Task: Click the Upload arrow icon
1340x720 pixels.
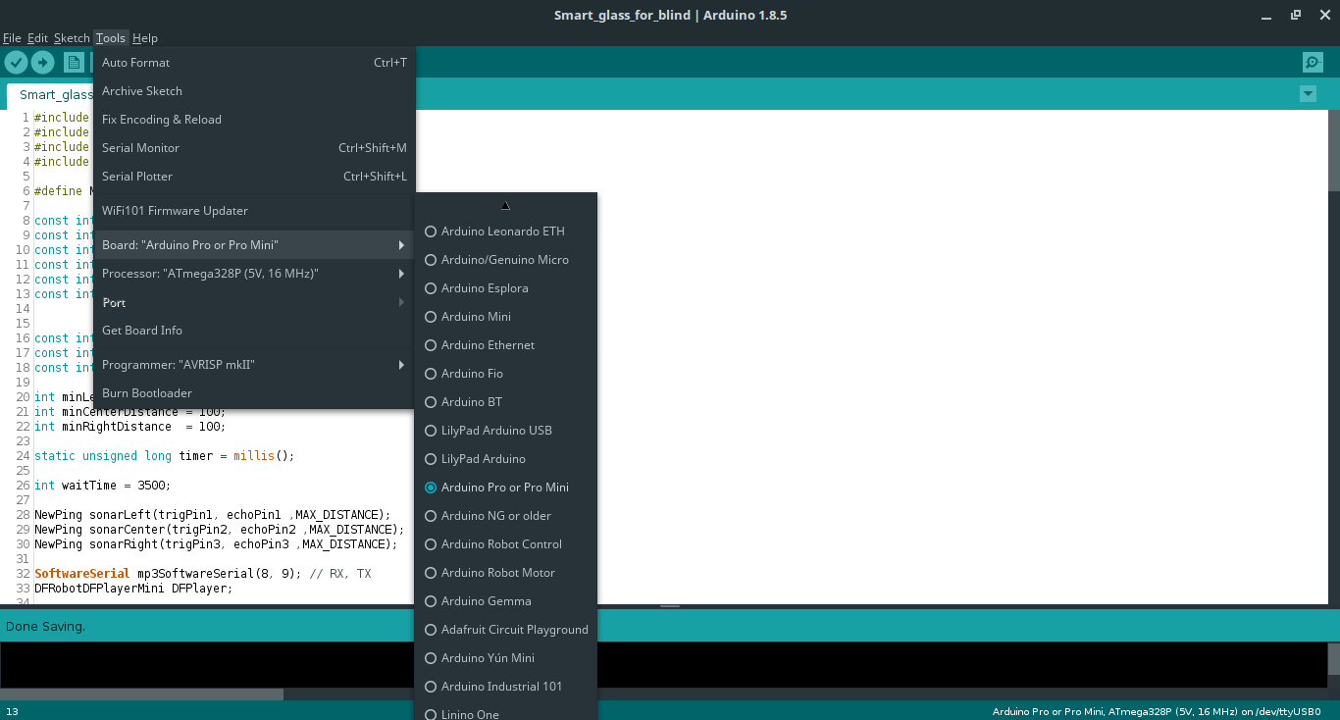Action: coord(42,62)
